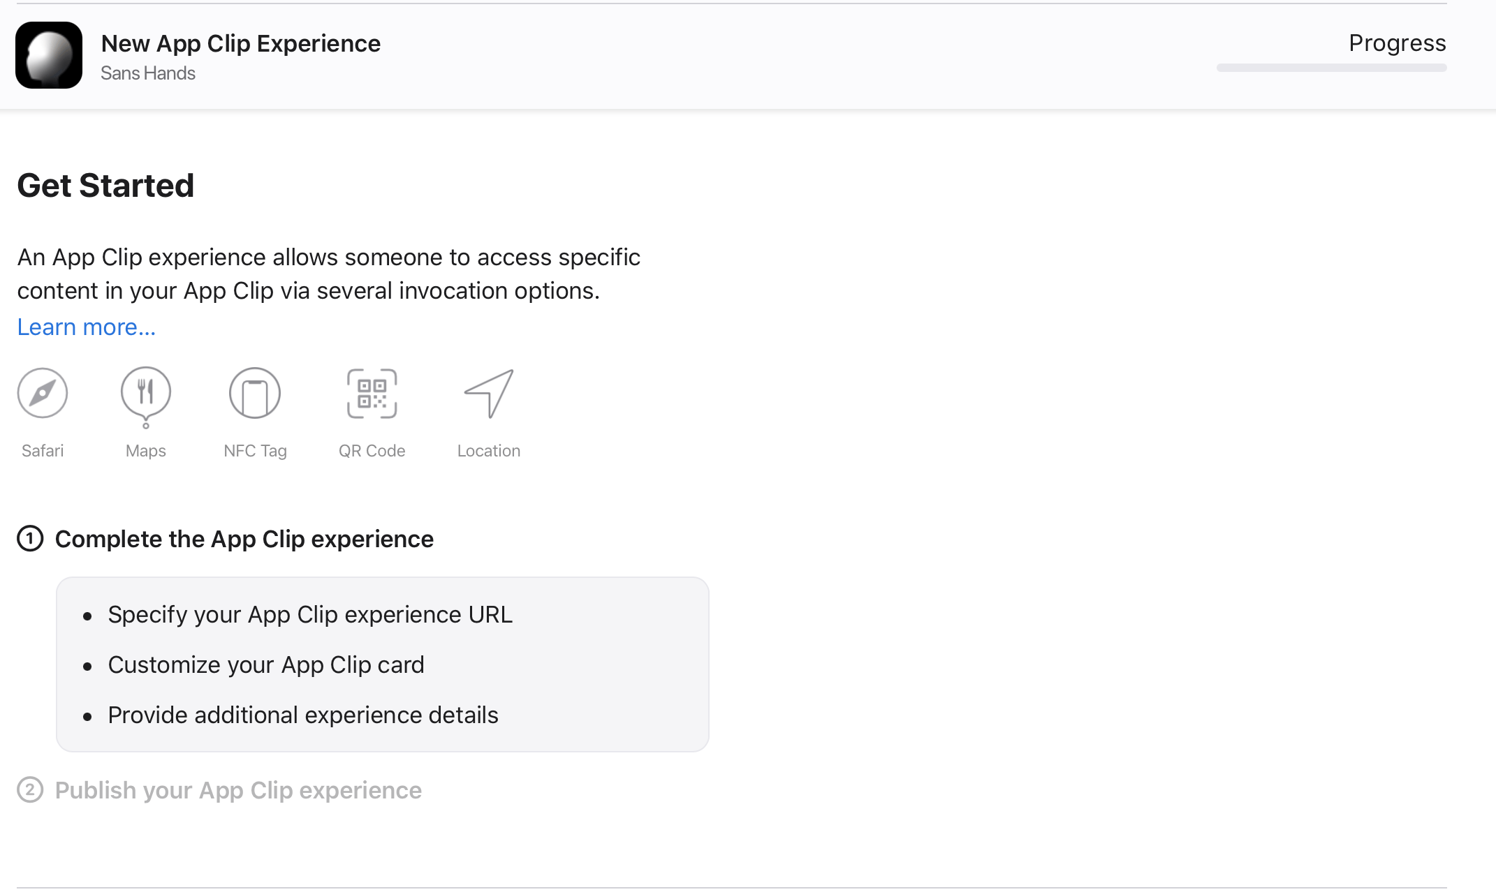Expand the Publish your App Clip experience step

[239, 790]
